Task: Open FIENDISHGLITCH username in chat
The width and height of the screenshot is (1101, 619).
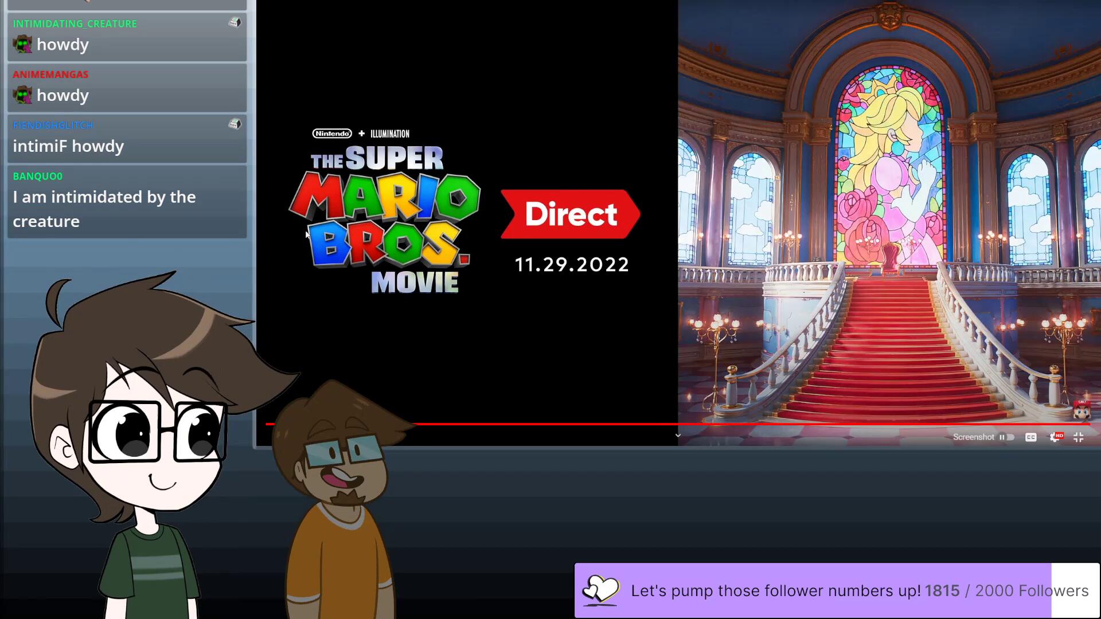Action: coord(53,125)
